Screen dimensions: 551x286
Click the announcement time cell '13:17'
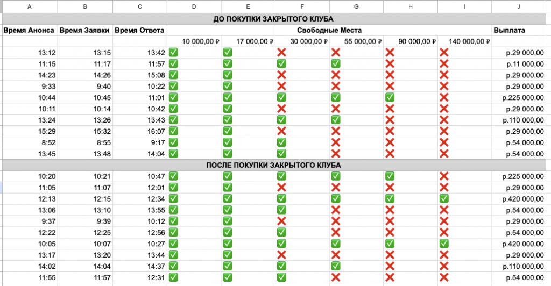[x=30, y=255]
